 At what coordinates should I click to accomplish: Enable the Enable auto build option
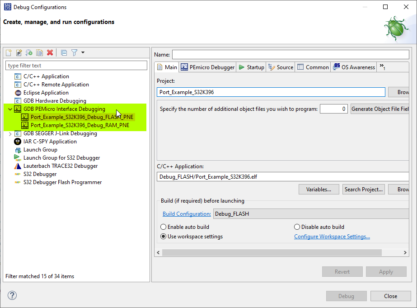click(164, 227)
